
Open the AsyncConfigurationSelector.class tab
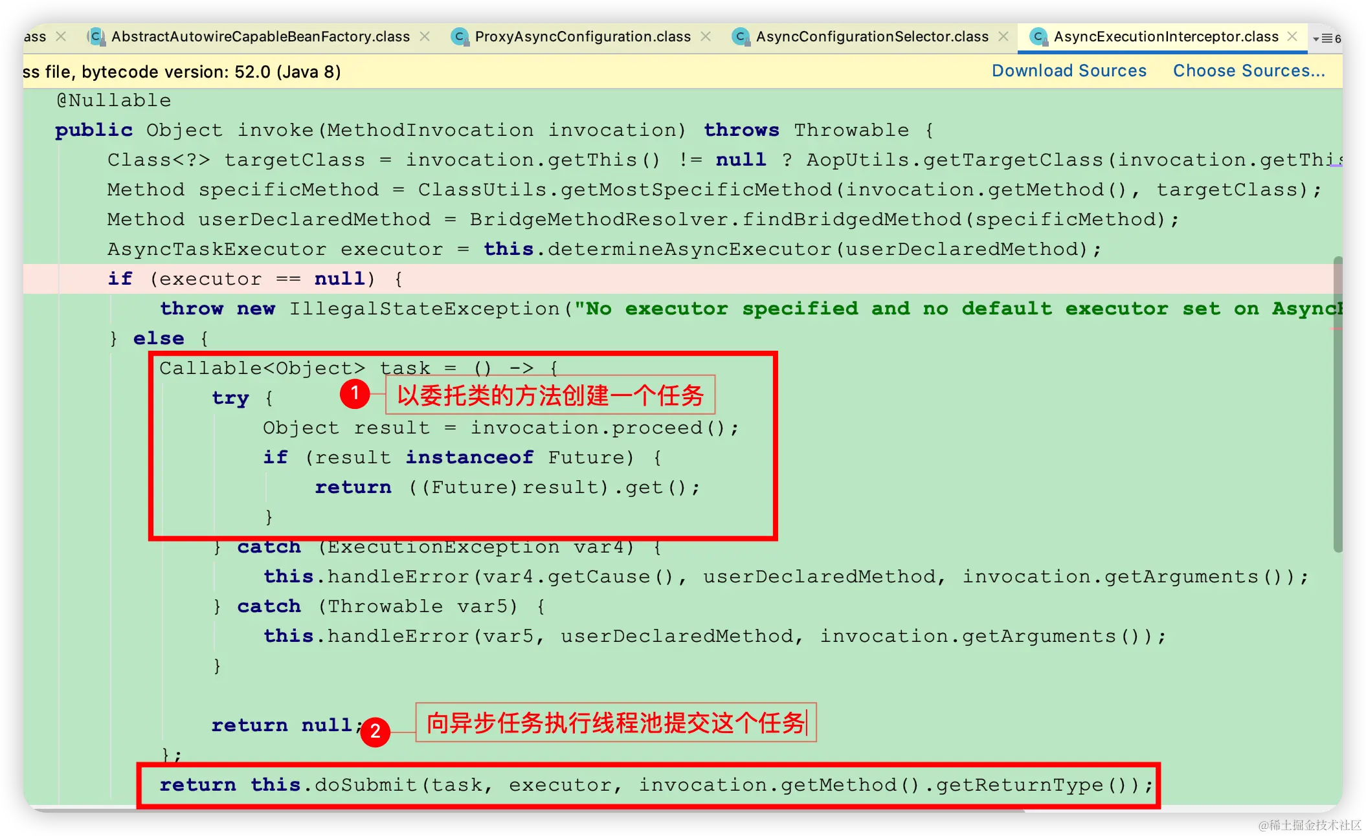(872, 37)
